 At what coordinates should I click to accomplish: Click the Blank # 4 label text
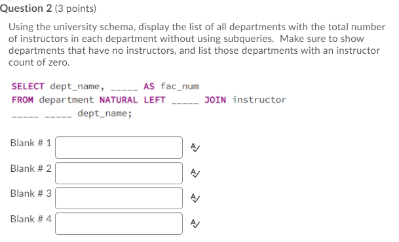tap(31, 219)
